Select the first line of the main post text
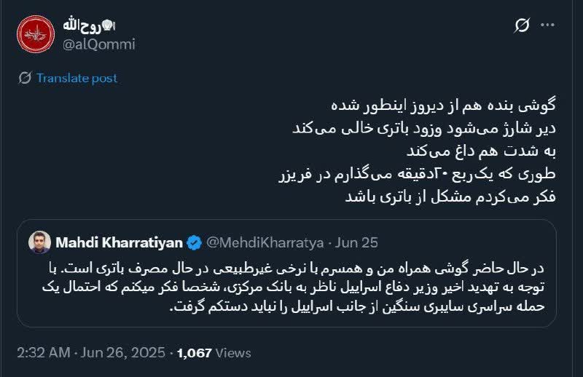 click(443, 105)
